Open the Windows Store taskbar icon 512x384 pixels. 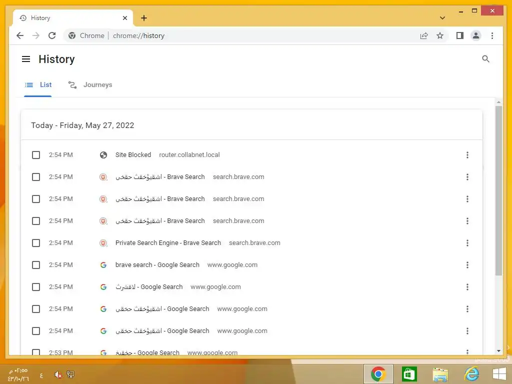click(x=409, y=374)
